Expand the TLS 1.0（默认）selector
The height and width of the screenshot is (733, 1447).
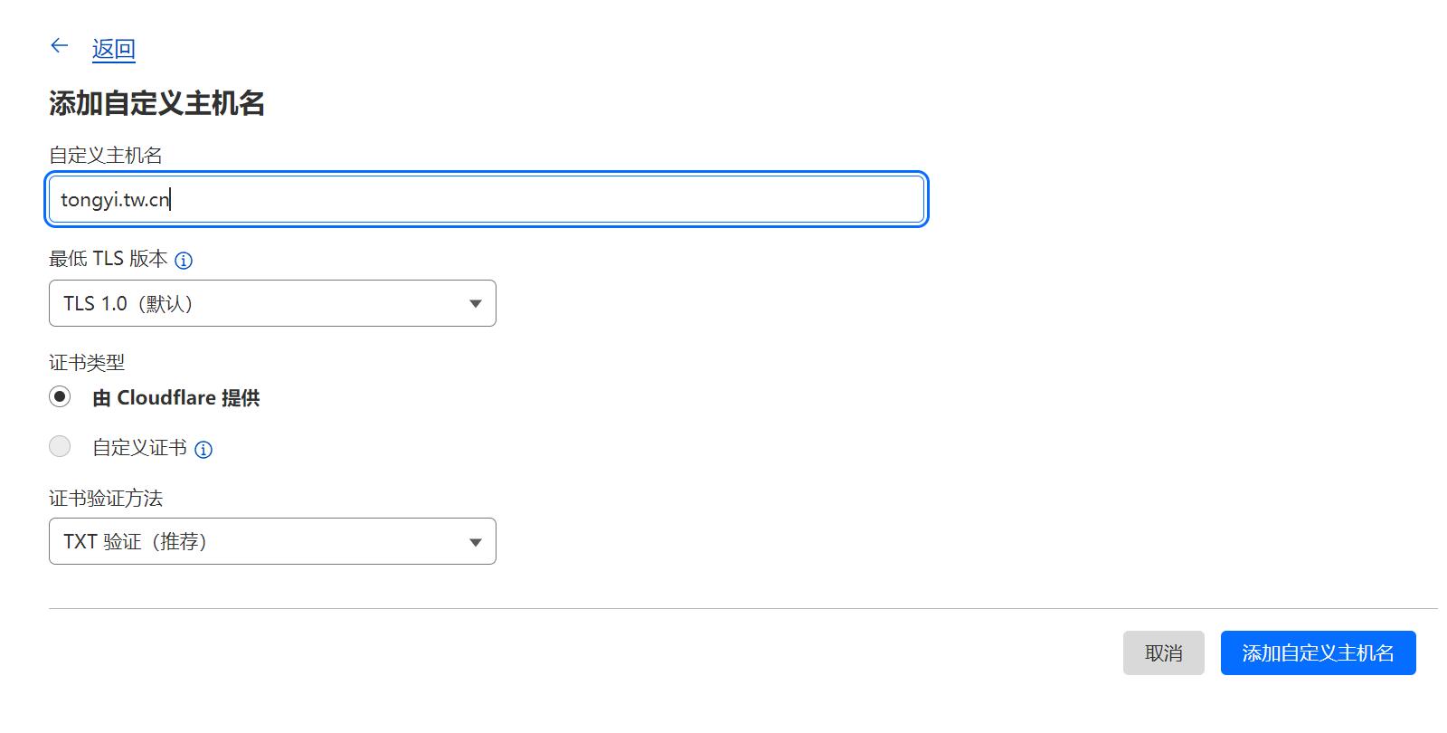click(x=271, y=303)
